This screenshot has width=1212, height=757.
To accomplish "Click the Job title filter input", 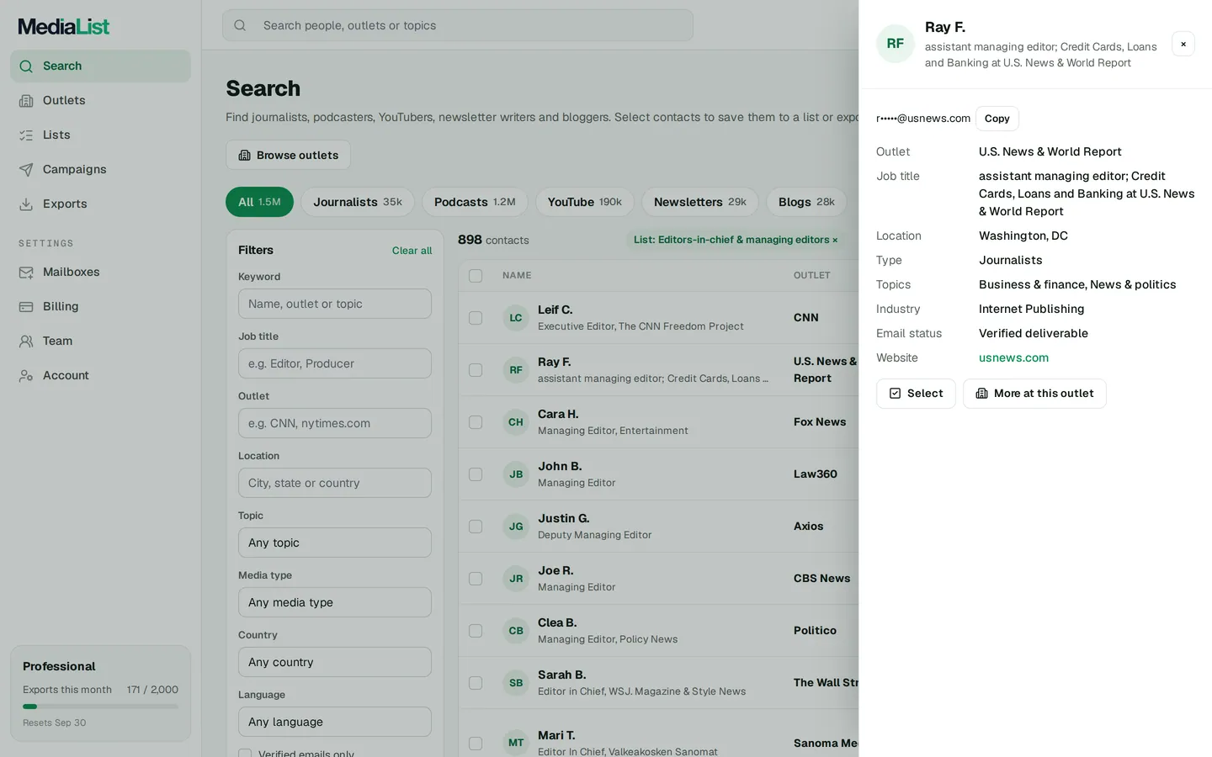I will pos(335,363).
